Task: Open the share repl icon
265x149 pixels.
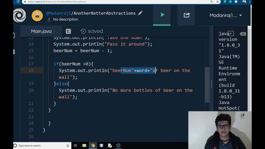Action: point(186,15)
